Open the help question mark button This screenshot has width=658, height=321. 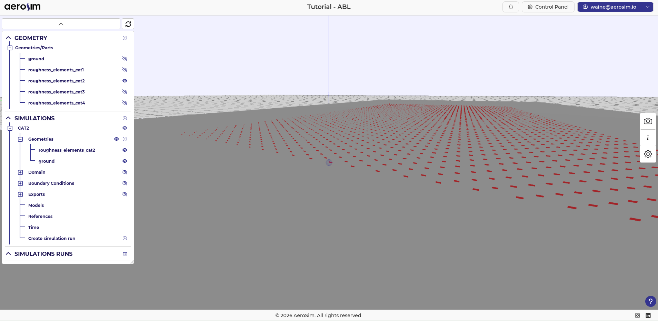(x=650, y=301)
